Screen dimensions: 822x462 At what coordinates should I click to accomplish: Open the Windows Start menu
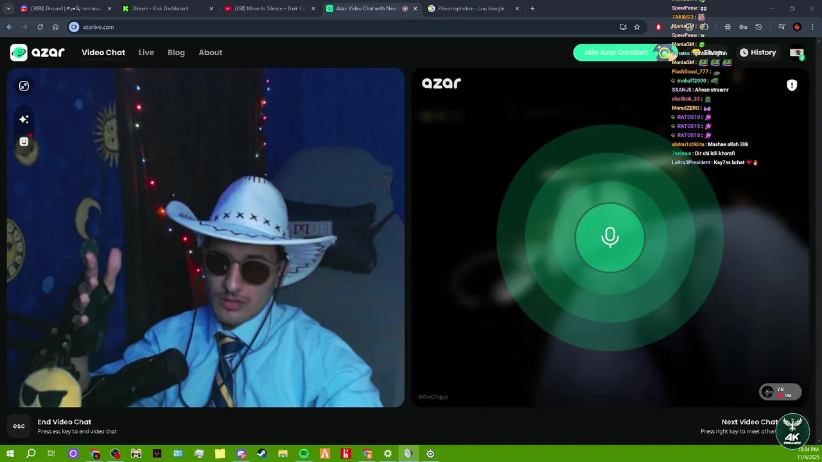(10, 454)
